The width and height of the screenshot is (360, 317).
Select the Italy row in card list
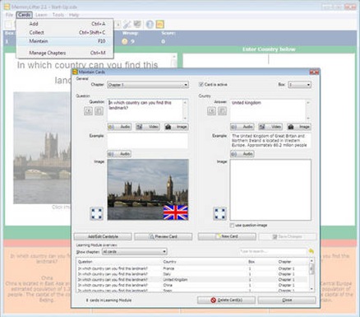tap(192, 274)
